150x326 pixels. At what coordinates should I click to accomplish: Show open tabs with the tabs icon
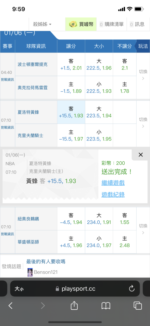click(x=138, y=306)
